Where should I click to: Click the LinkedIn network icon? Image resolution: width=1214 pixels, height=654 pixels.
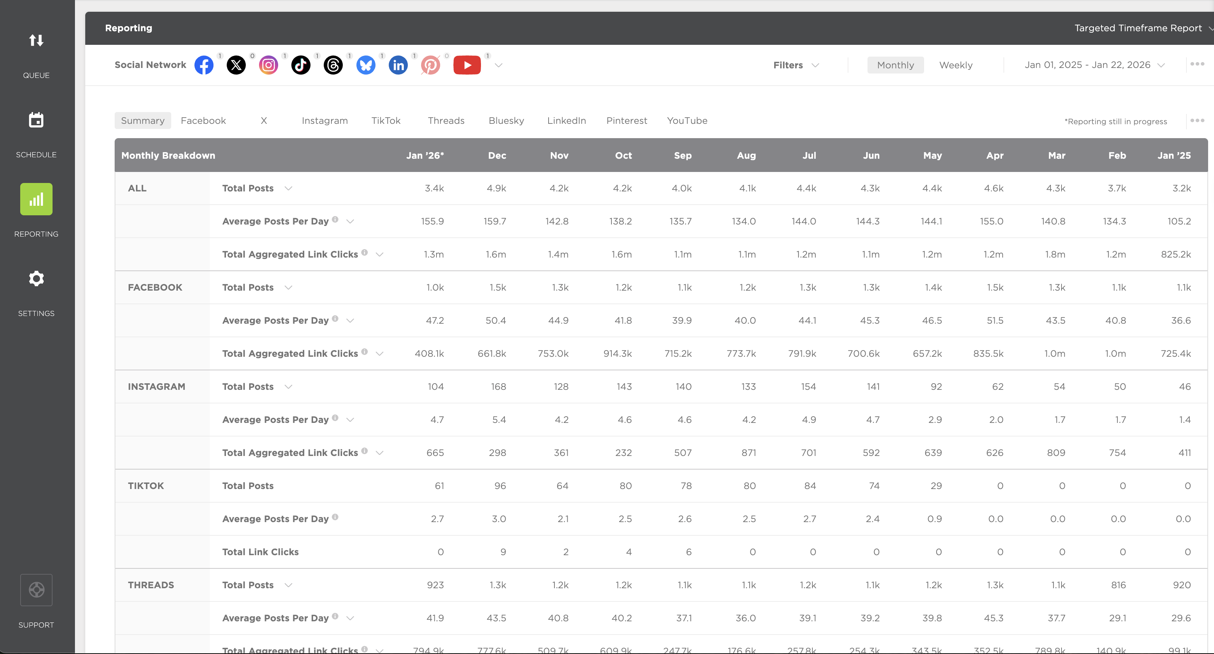tap(398, 65)
